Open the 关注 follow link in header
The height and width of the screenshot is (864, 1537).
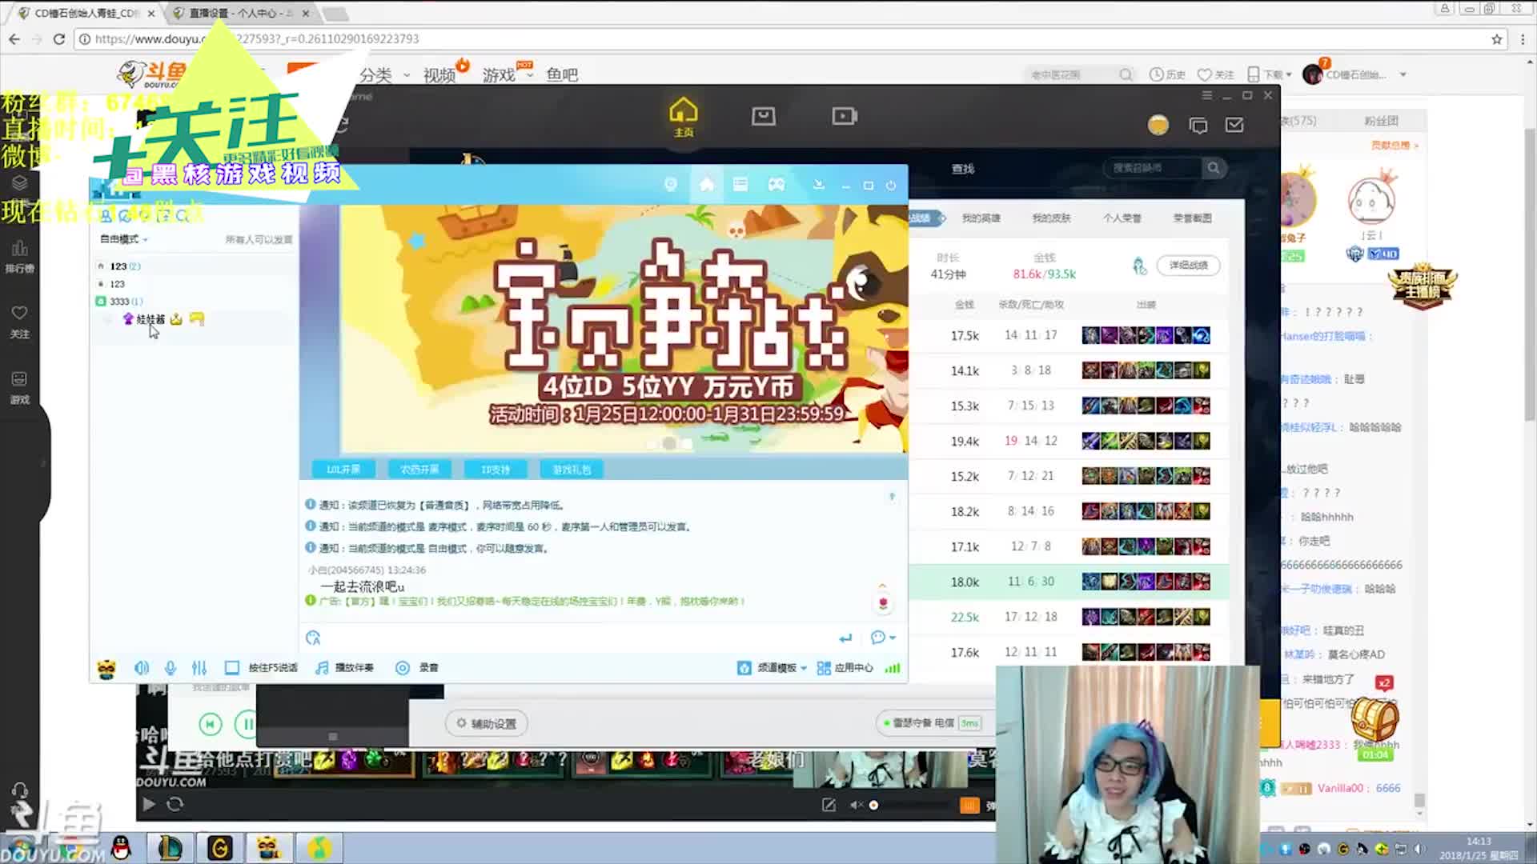click(1215, 74)
